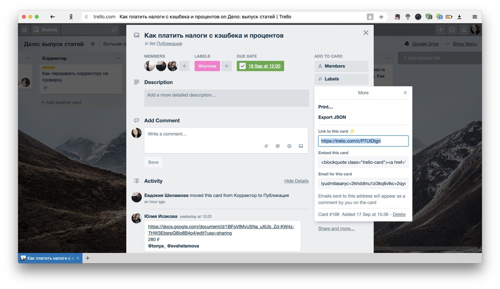
Task: Open browser downloads with the arrow icon
Action: tap(459, 17)
